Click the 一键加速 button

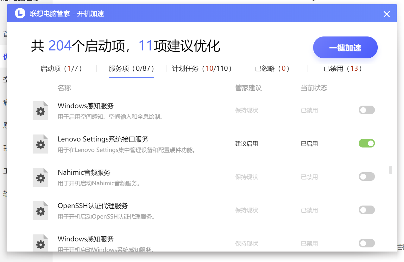(x=345, y=48)
